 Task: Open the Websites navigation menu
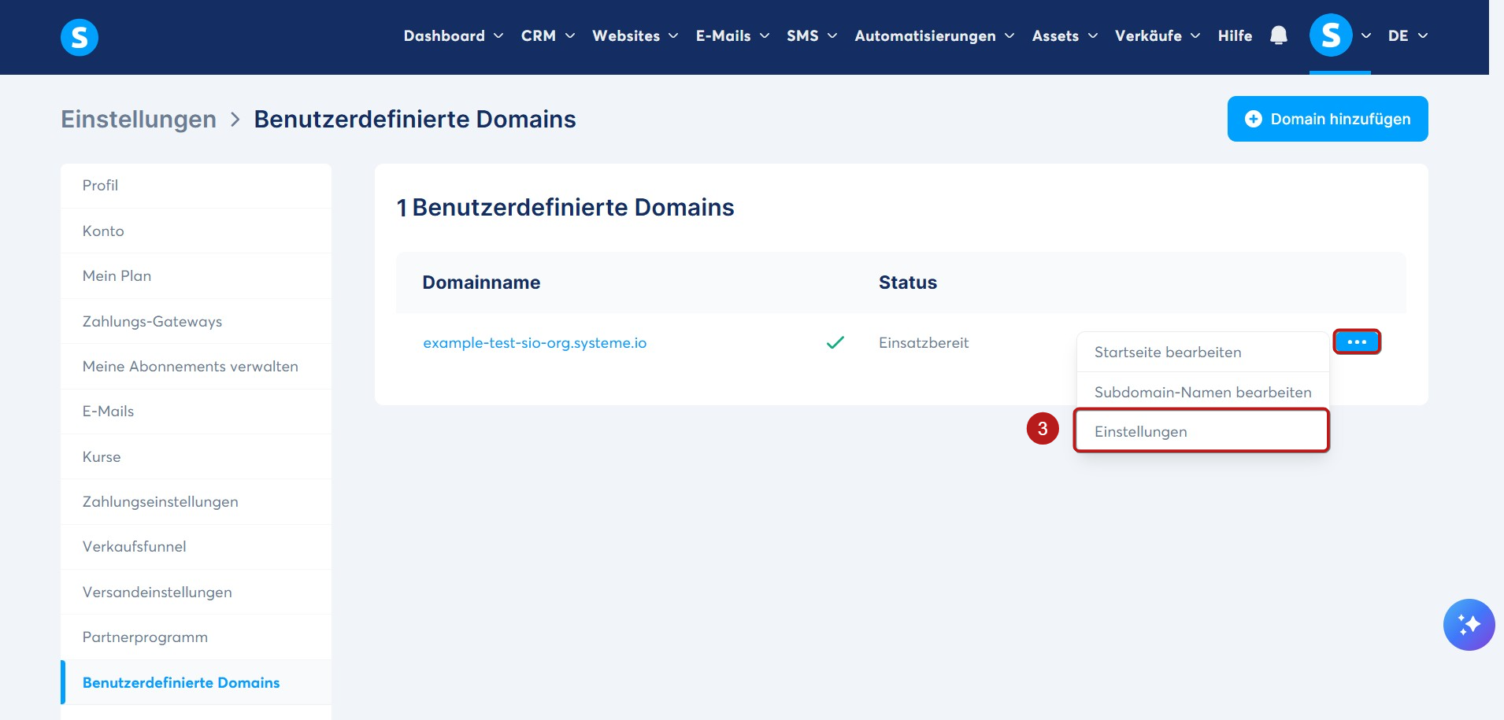[x=635, y=35]
